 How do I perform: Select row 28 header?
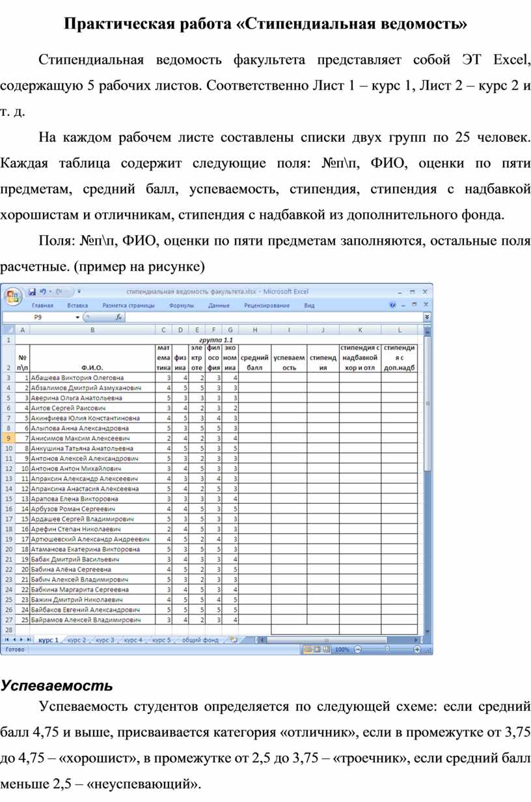8,630
